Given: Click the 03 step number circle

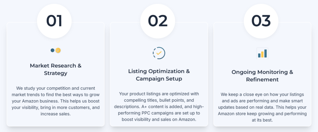Looking at the screenshot, I should click(261, 21).
